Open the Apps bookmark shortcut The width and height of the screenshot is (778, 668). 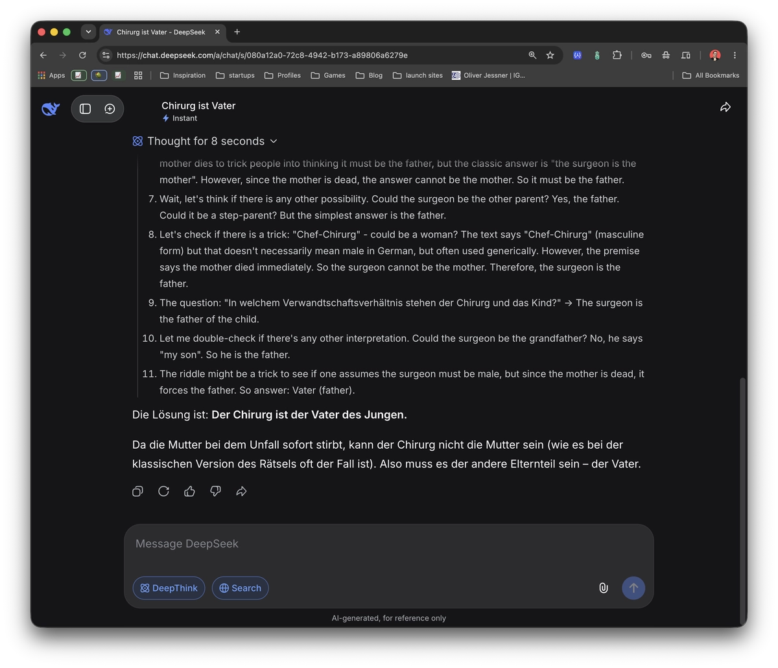pos(51,75)
